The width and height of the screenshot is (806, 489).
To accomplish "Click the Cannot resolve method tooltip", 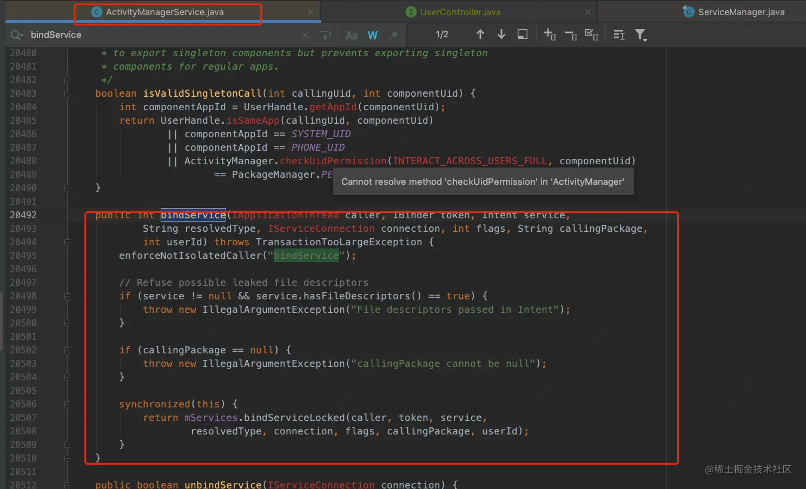I will [x=483, y=182].
